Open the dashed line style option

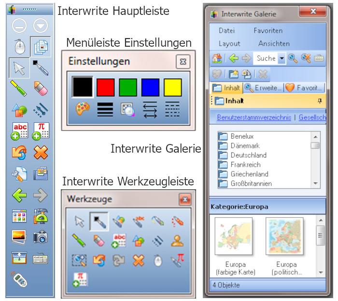click(x=172, y=110)
